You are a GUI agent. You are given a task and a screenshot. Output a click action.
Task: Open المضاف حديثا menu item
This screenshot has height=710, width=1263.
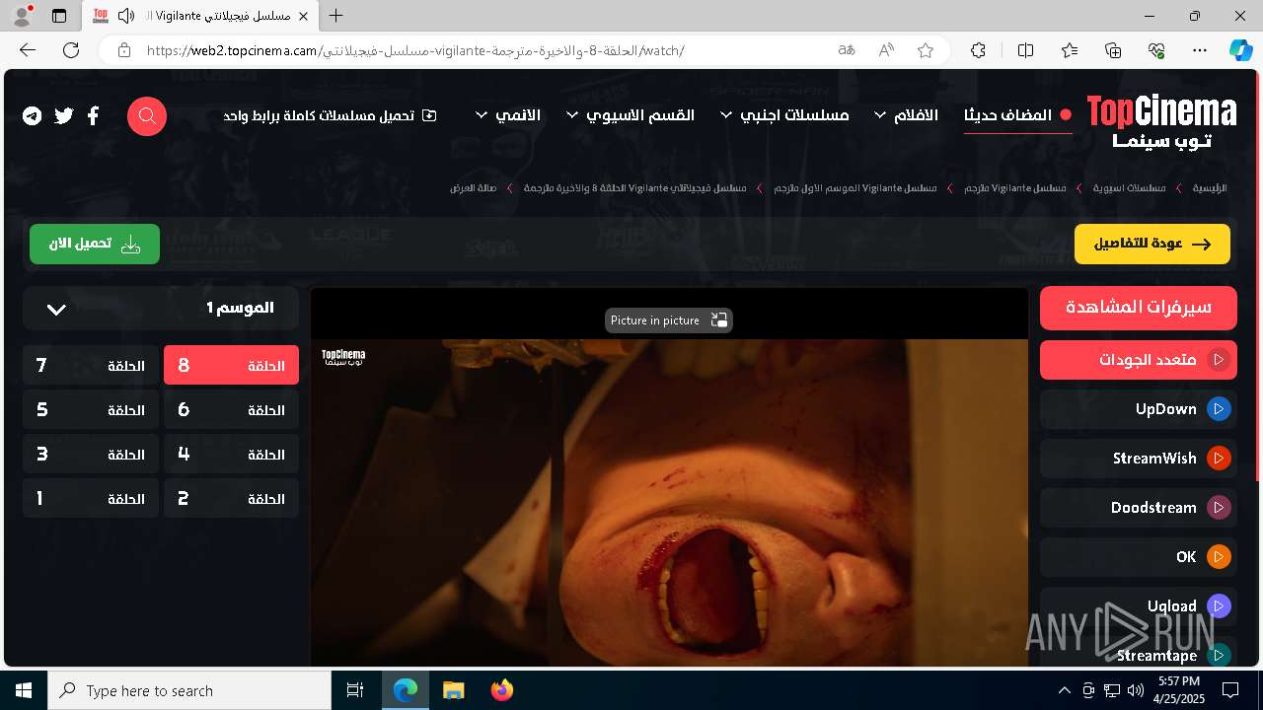[1017, 115]
